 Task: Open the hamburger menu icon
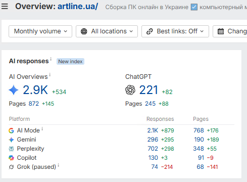(x=5, y=7)
